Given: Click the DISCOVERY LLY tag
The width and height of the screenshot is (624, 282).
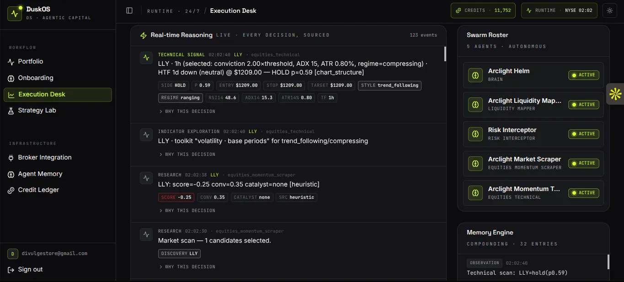Looking at the screenshot, I should (179, 254).
